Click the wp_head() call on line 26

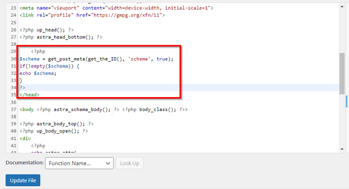click(x=51, y=30)
